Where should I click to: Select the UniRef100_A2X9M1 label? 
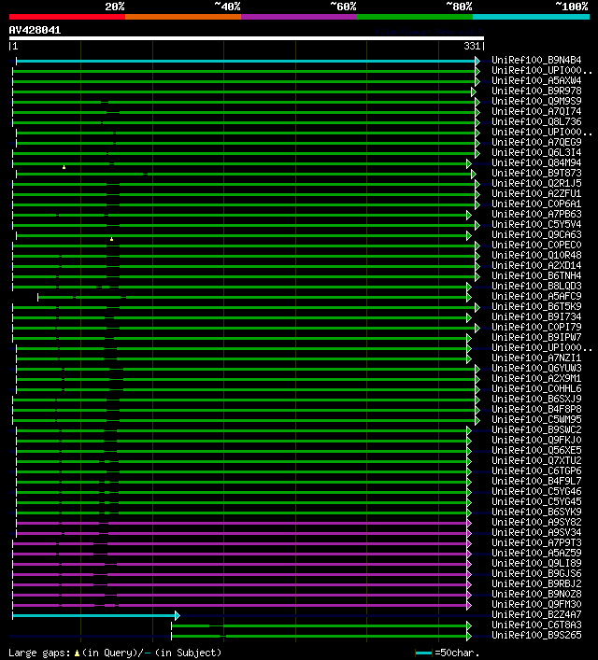(536, 378)
